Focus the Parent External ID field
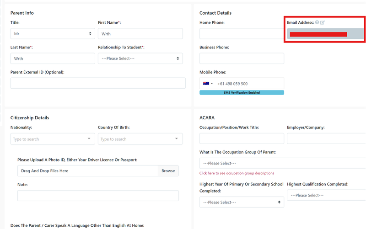The image size is (366, 229). click(x=98, y=83)
